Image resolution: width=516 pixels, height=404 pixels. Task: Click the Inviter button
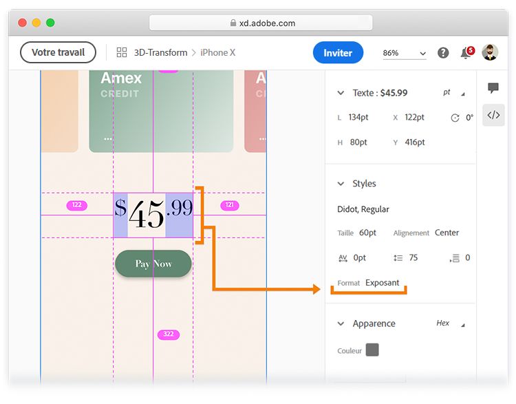(338, 53)
